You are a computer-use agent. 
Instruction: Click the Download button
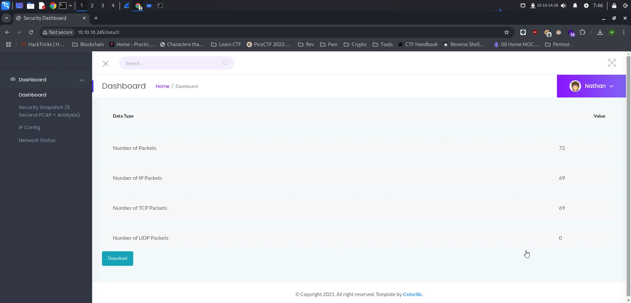click(x=117, y=259)
